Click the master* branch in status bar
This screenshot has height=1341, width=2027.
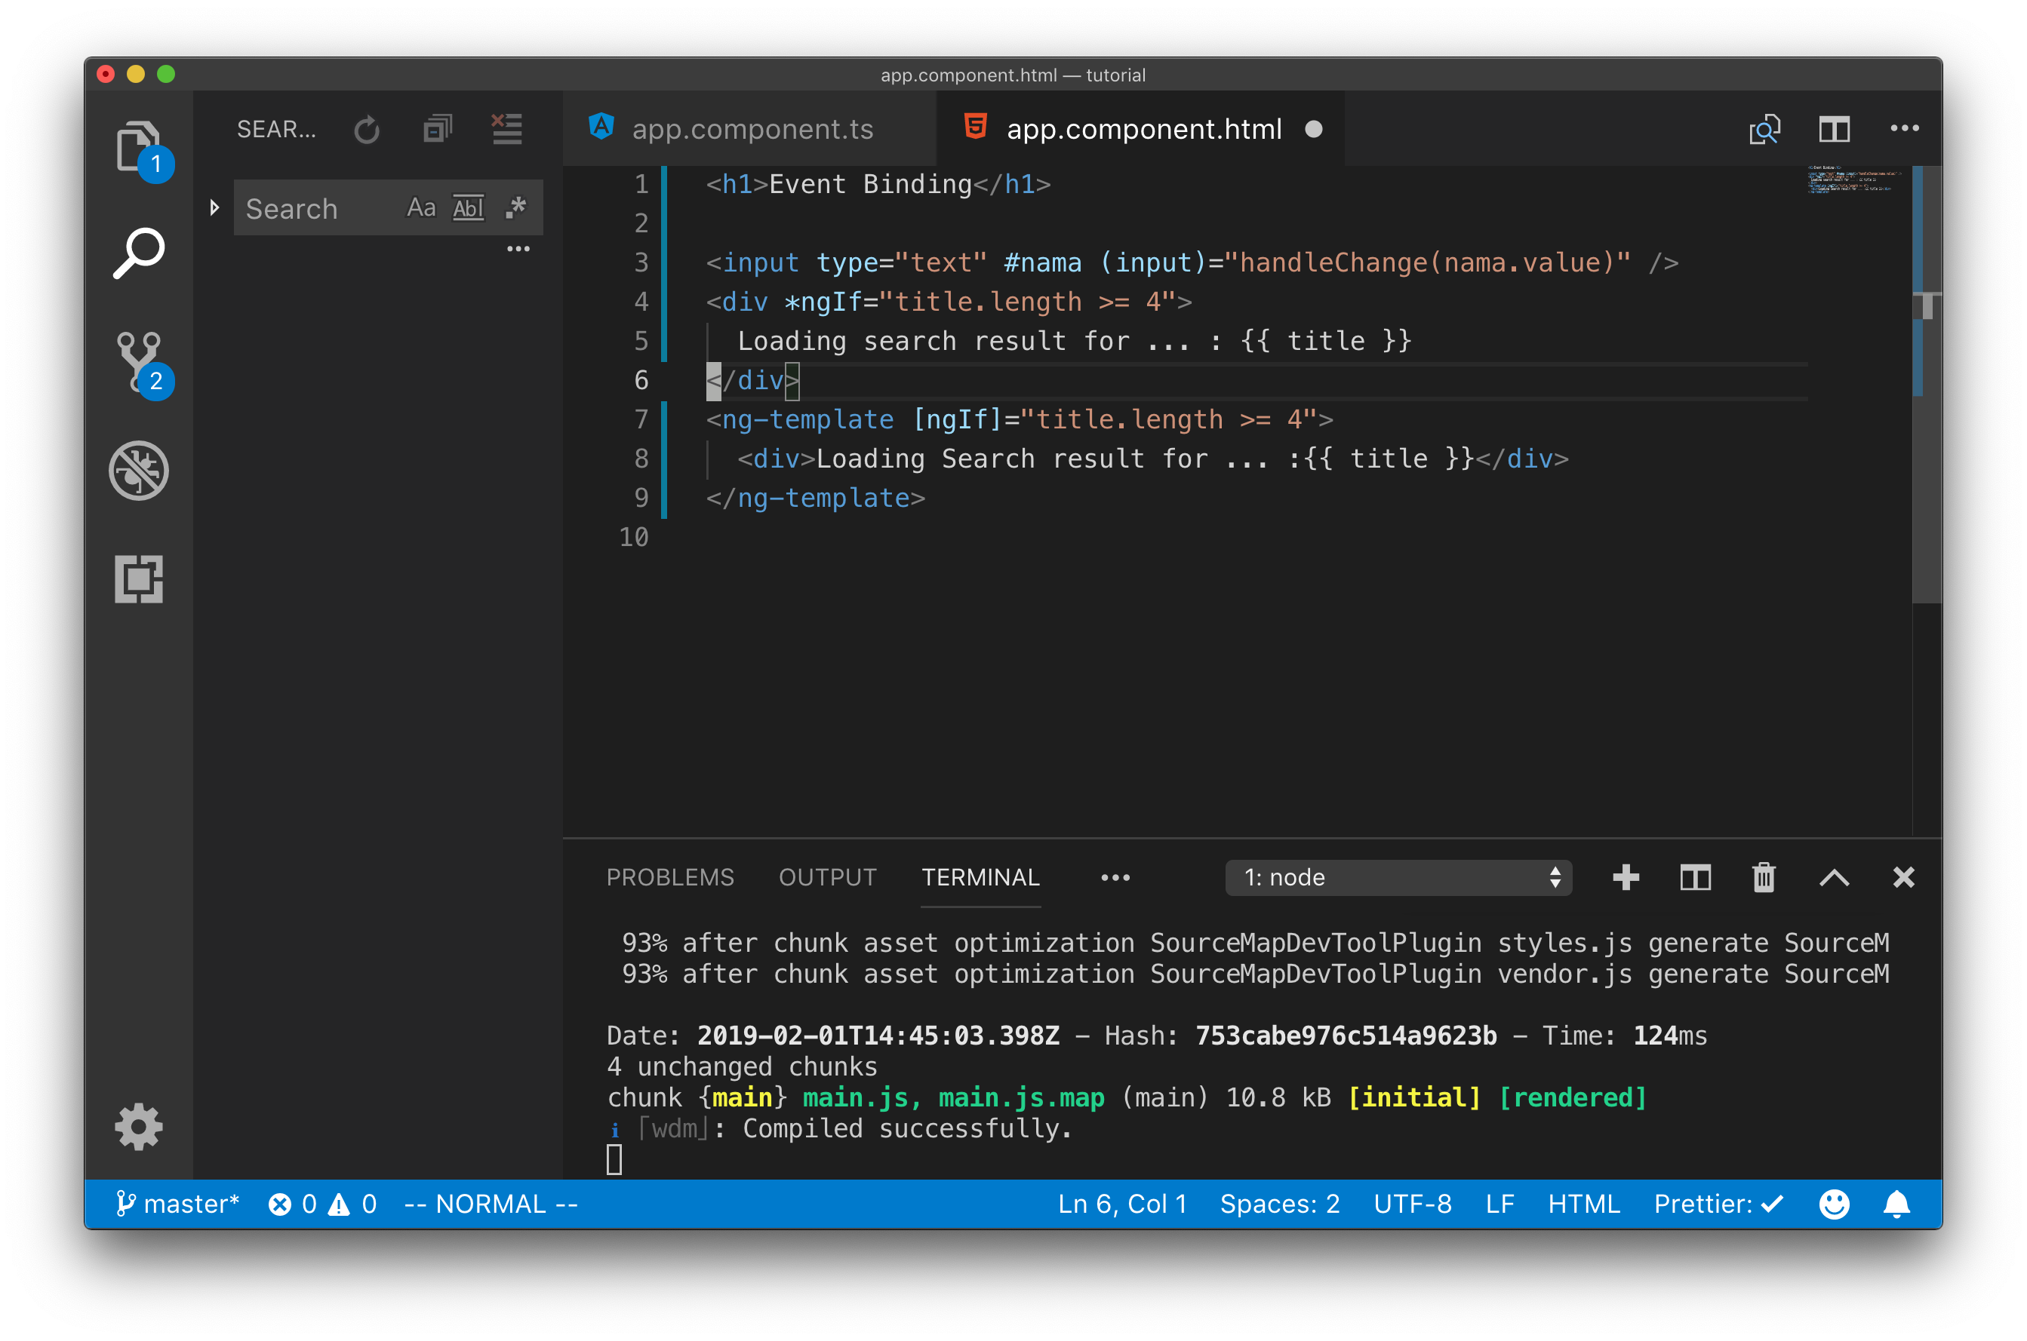[177, 1203]
